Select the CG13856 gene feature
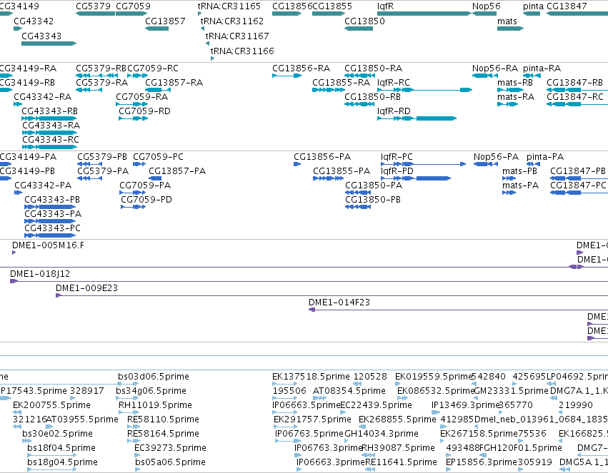The width and height of the screenshot is (608, 473). pos(287,14)
